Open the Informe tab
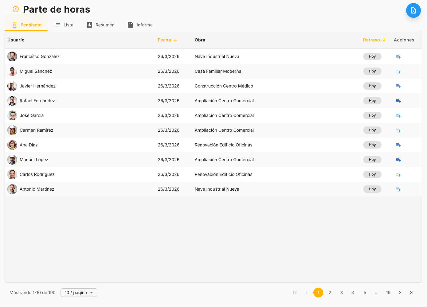 tap(140, 25)
